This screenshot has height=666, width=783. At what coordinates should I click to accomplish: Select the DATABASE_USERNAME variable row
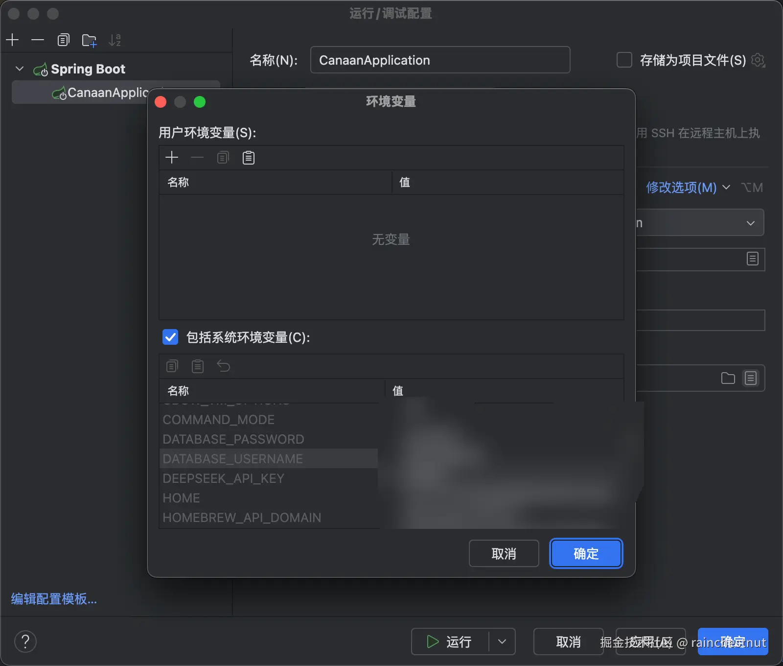coord(269,459)
